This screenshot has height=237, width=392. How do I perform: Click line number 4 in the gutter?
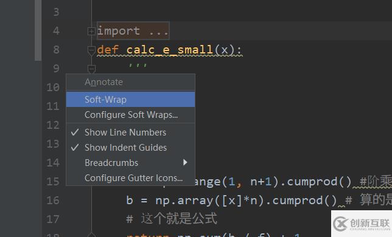[x=56, y=30]
